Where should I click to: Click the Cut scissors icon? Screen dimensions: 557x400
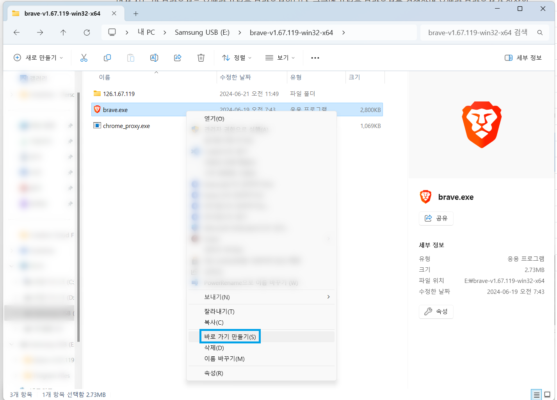84,58
